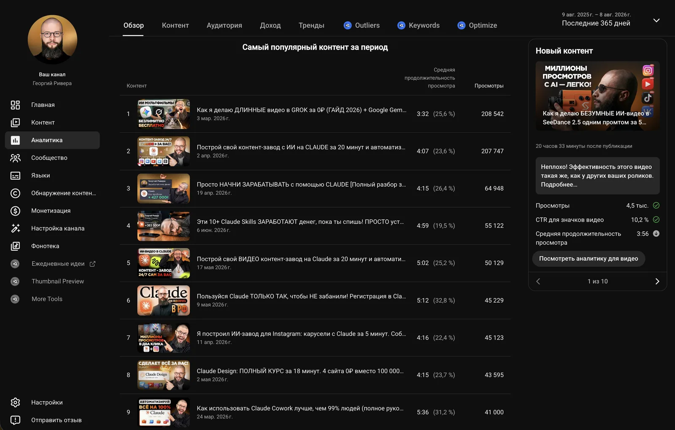Viewport: 675px width, 430px height.
Task: Click the Подробнее link in the performance note
Action: [559, 184]
